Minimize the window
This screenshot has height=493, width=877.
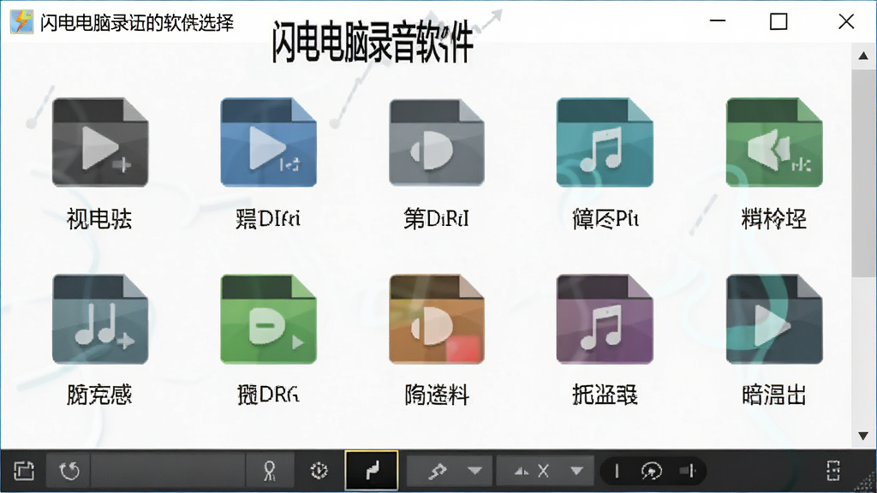click(x=718, y=21)
